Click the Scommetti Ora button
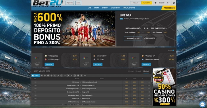 (133, 38)
